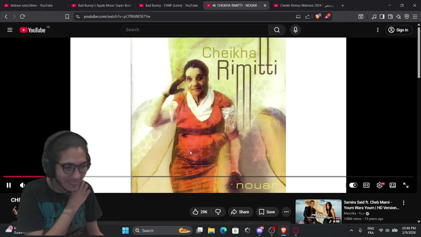
Task: Open the Samira Said ft. Cheb Mami title link
Action: click(x=371, y=205)
